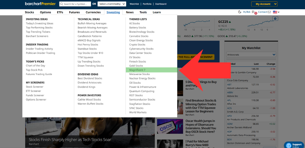Viewport: 305px width, 148px height.
Task: Open Stock Screener under My Screeners
Action: tap(35, 87)
